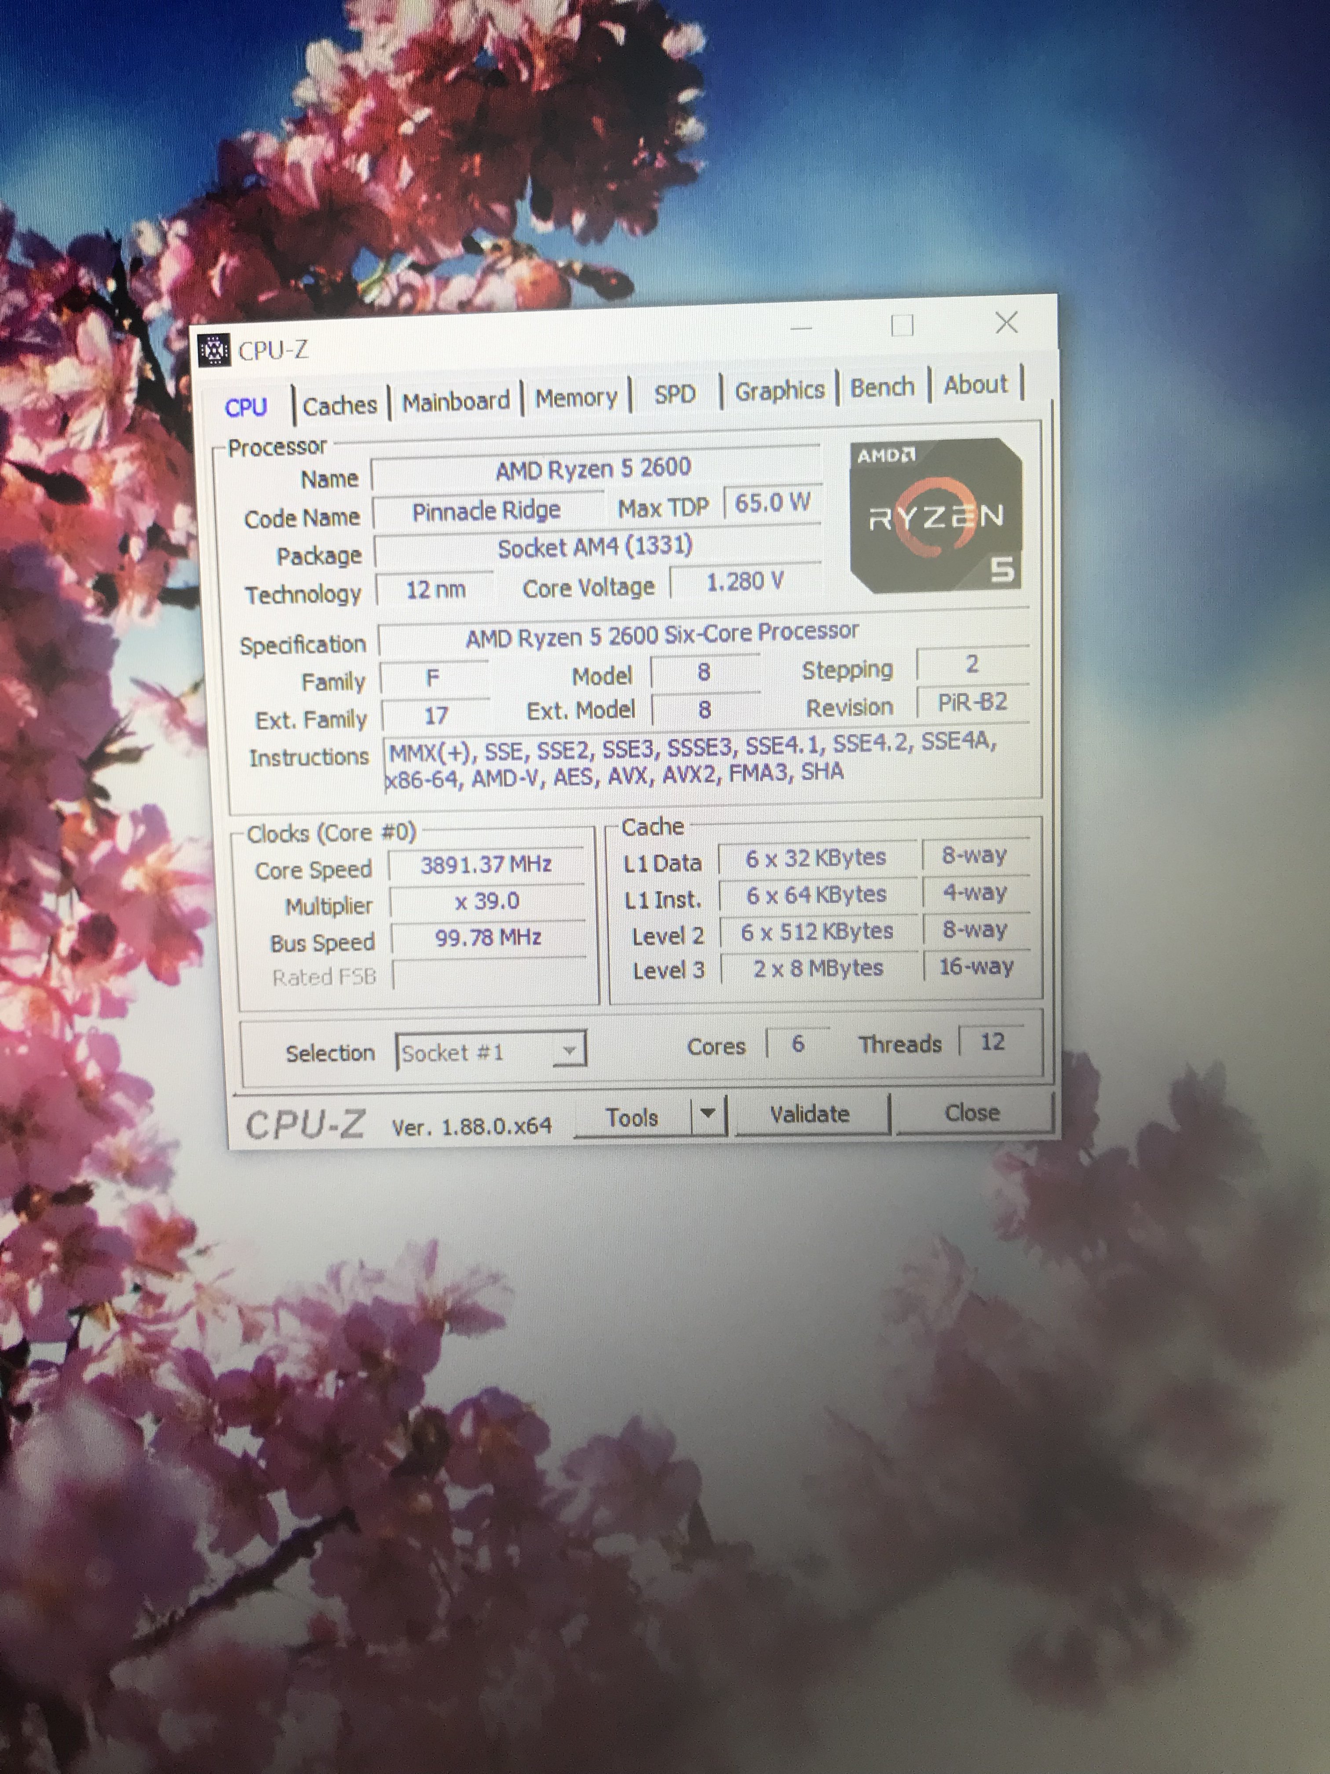Click the AMD Ryzen 5 logo
The width and height of the screenshot is (1330, 1774).
935,515
